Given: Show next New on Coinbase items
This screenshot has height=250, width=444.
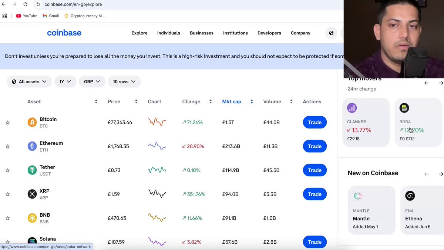Looking at the screenshot, I should pos(441,174).
